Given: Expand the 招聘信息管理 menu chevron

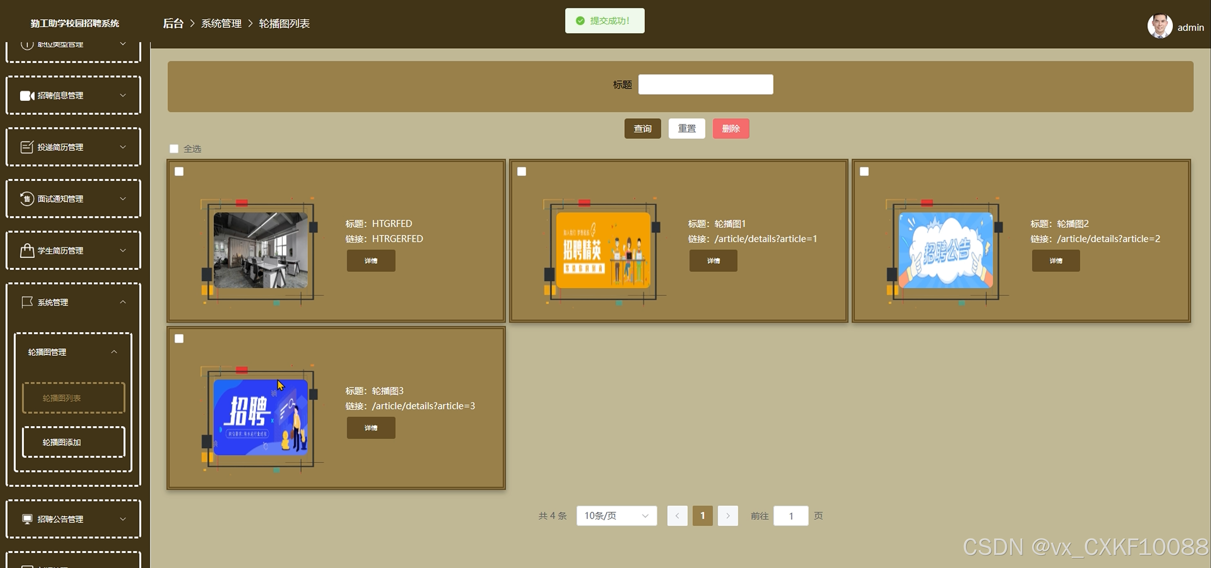Looking at the screenshot, I should click(x=123, y=95).
